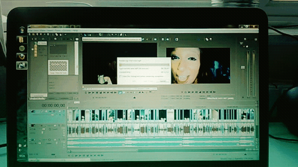Screen dimensions: 298x167
Task: Click the timeline horizontal scrollbar
Action: (157, 151)
